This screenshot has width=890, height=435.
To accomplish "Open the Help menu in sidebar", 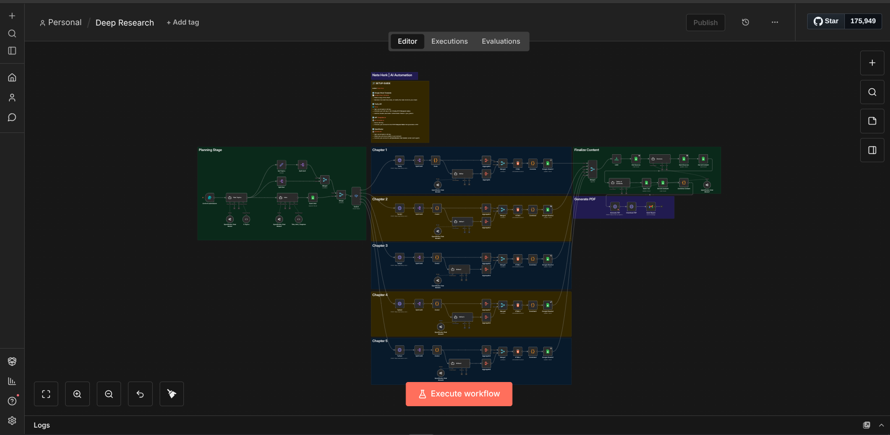I will coord(12,401).
